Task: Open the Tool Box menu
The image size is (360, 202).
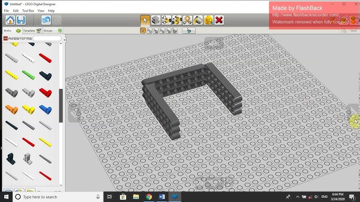Action: 28,11
